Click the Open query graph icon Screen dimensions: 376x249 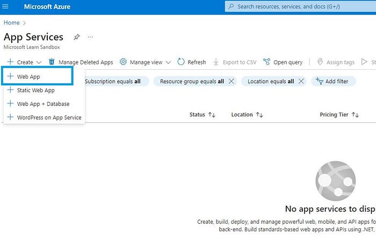point(266,62)
